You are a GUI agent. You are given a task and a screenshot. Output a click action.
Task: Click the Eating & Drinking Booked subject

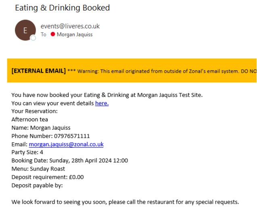click(63, 8)
